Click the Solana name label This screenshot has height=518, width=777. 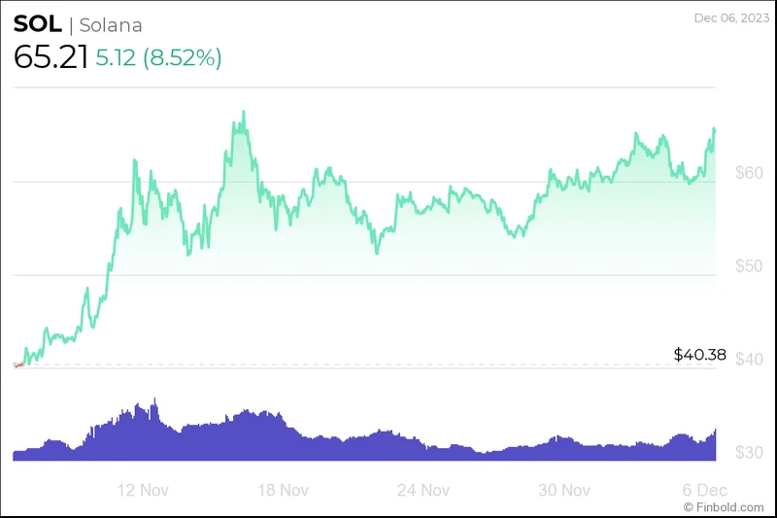pos(110,26)
